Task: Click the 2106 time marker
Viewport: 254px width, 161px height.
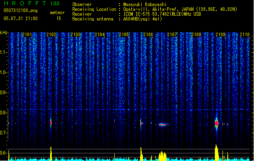Action: (148, 35)
